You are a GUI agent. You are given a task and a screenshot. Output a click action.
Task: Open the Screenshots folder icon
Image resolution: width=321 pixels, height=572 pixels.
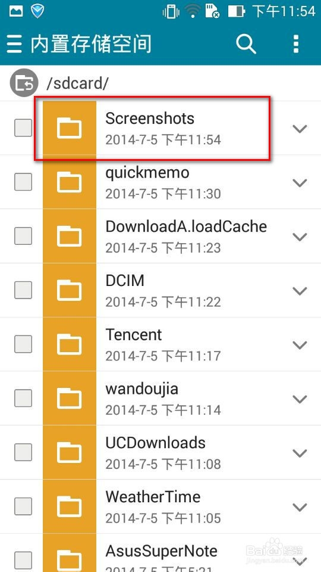(69, 128)
